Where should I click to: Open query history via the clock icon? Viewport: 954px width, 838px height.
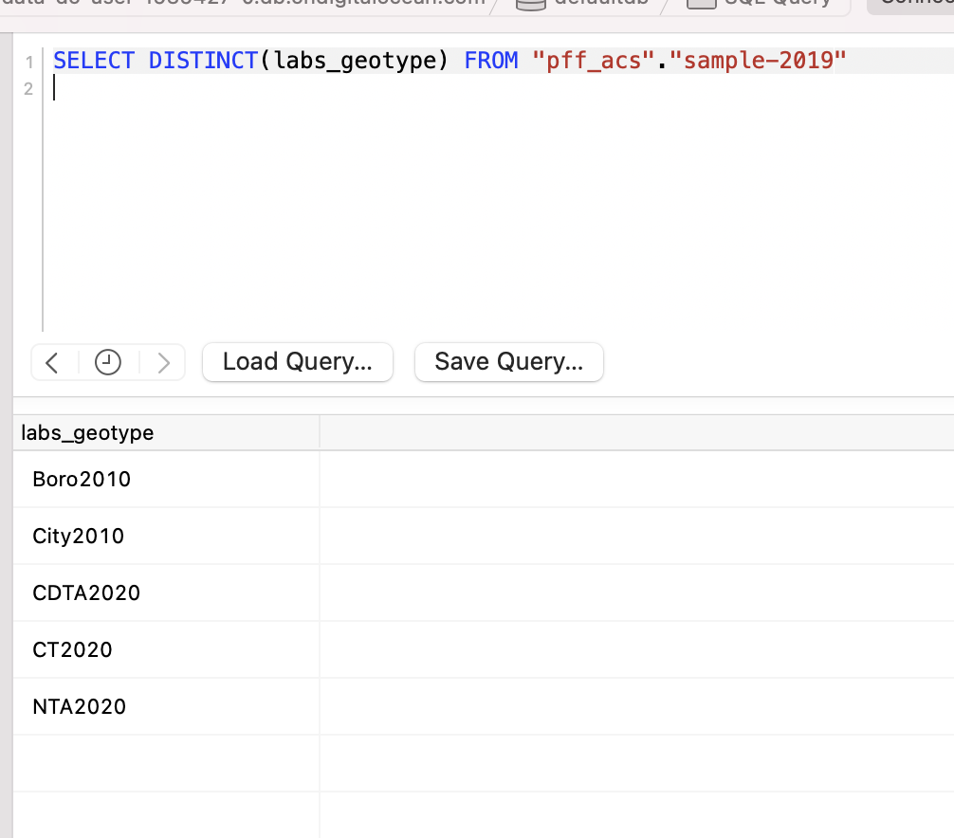[107, 361]
